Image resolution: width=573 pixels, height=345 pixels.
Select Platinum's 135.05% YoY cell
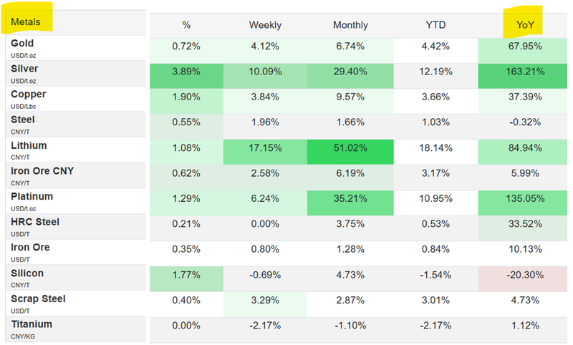point(521,200)
